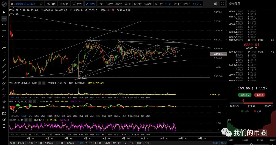276x145 pixels.
Task: Open the 指标 indicators menu
Action: (51, 4)
